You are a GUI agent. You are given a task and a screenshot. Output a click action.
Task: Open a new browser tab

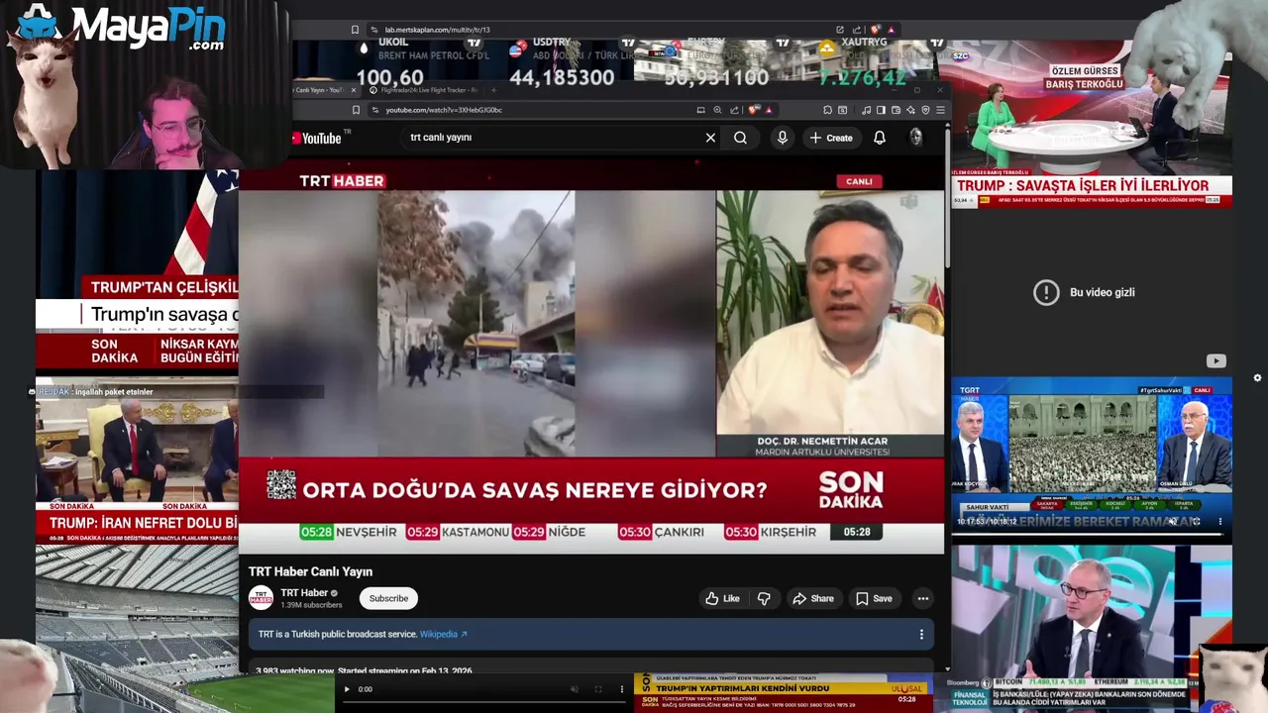point(493,90)
